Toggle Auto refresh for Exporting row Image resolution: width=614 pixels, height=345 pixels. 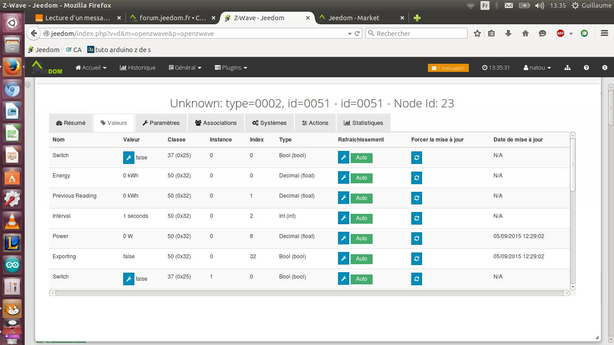[x=361, y=259]
